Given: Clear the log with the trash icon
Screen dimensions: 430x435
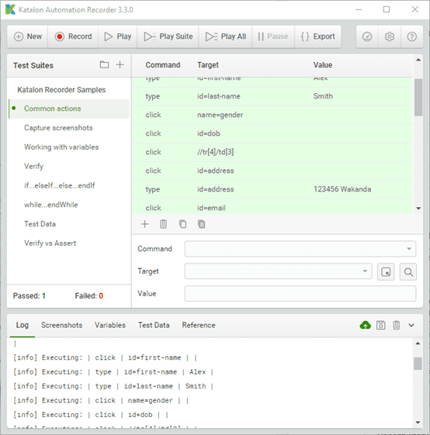Looking at the screenshot, I should (x=397, y=325).
